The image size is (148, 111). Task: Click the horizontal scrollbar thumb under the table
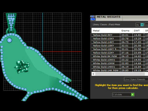click(x=120, y=74)
